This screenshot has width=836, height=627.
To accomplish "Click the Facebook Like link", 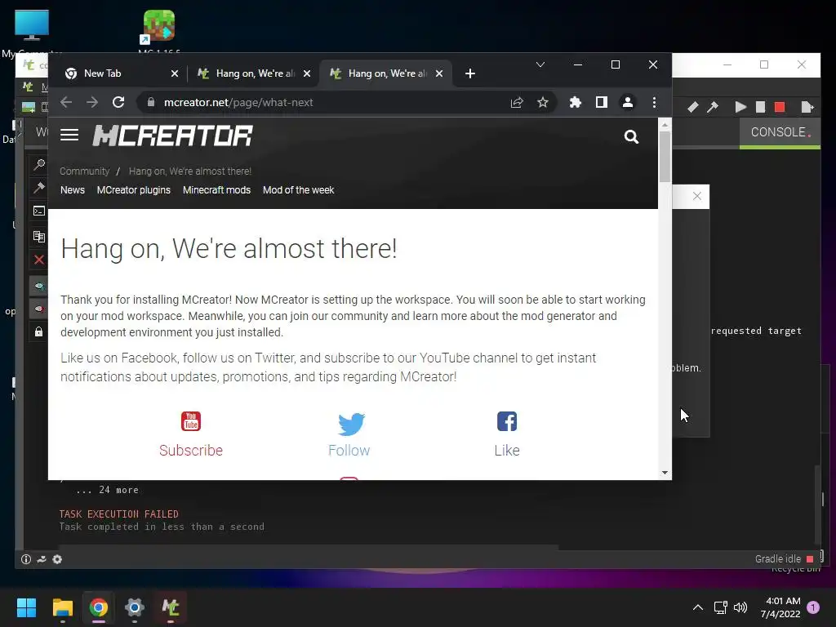I will point(507,434).
